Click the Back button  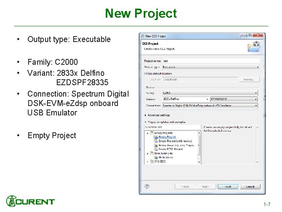(185, 186)
